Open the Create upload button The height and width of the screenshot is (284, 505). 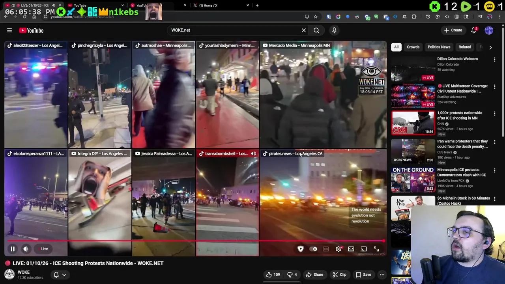(x=453, y=30)
